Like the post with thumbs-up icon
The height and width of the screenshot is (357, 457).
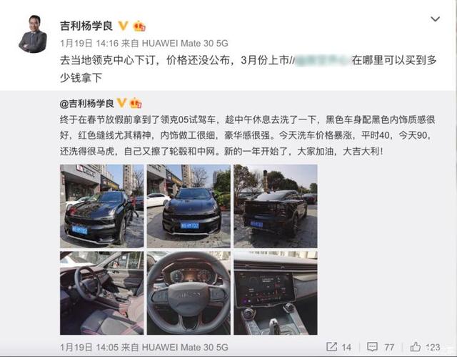click(x=416, y=346)
